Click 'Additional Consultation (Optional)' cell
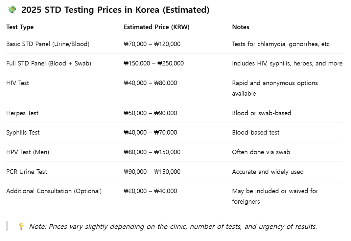This screenshot has width=351, height=241. [54, 191]
